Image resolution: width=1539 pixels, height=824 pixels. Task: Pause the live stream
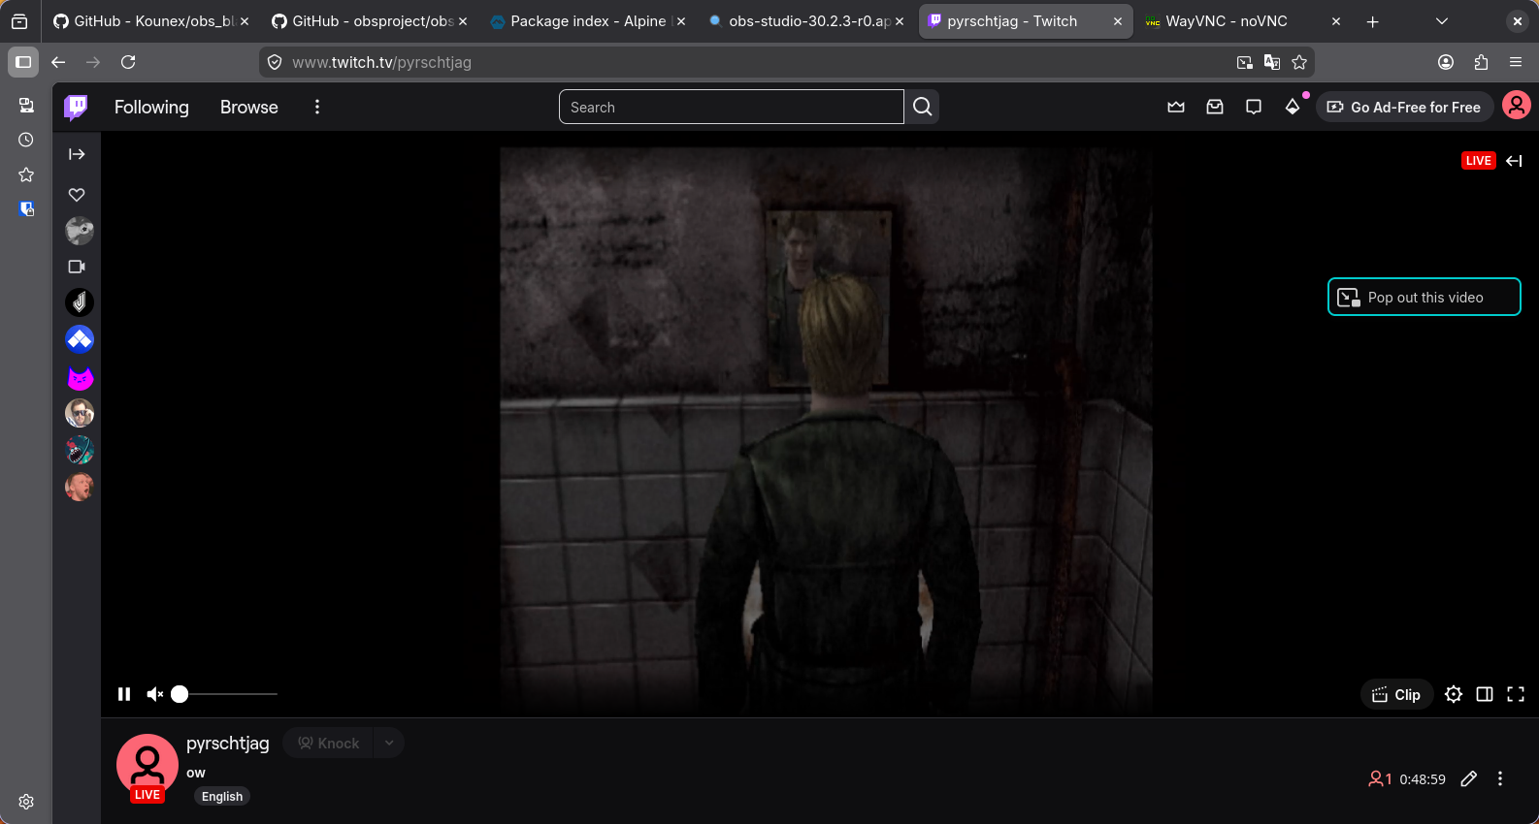(x=124, y=694)
